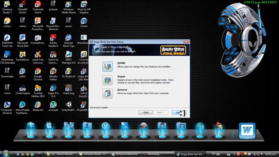Launch Photoshop CS5 Extended shortcut

[7, 57]
